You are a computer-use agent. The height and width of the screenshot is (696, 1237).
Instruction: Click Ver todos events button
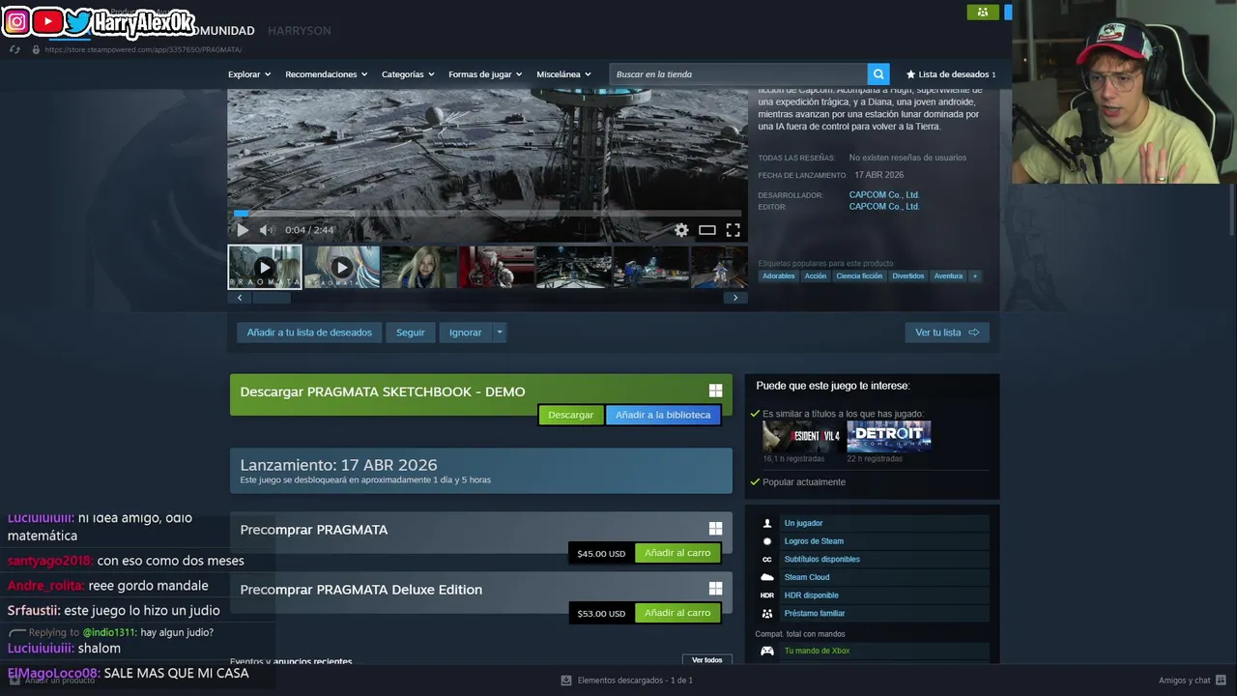(x=707, y=660)
